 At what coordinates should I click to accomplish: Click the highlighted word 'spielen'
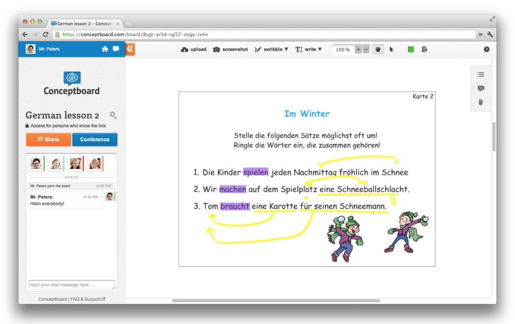click(x=255, y=172)
